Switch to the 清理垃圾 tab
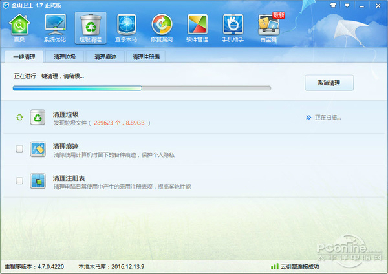Viewport: 388px width, 274px height. [x=65, y=57]
